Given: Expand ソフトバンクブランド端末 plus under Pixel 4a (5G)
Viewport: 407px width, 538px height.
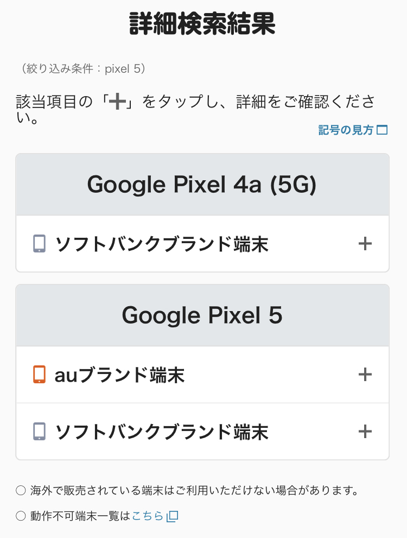Looking at the screenshot, I should point(365,244).
